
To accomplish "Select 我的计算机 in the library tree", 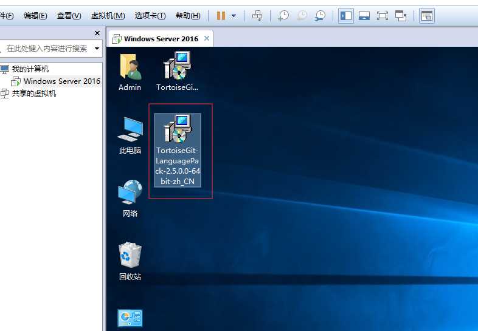I will (x=30, y=69).
